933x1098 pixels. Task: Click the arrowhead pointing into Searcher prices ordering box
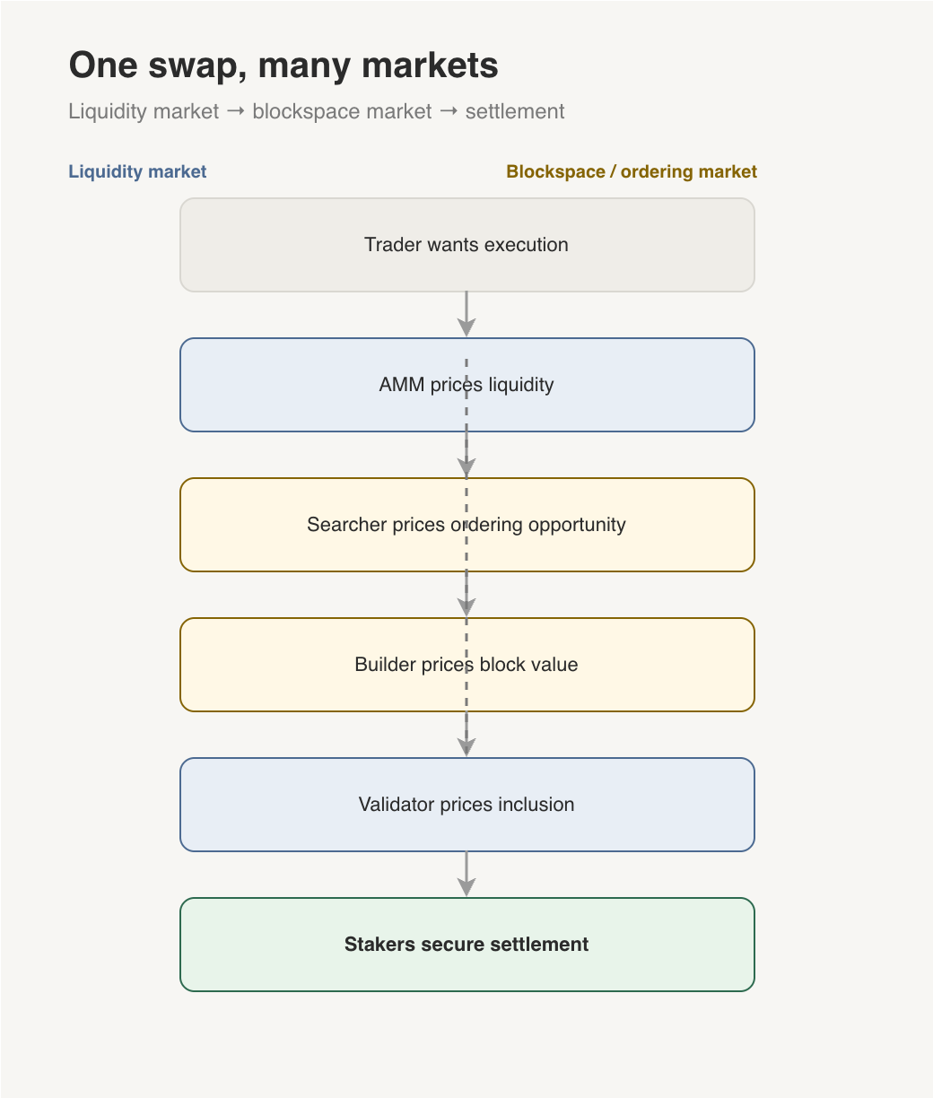pyautogui.click(x=466, y=467)
